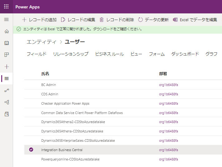Click the Create plus icon in the sidebar
This screenshot has width=222, height=167.
point(7,67)
